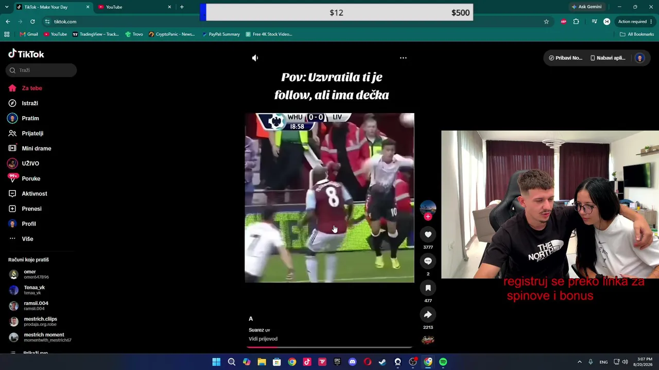Viewport: 659px width, 370px height.
Task: Show hidden system tray icons
Action: click(x=579, y=362)
